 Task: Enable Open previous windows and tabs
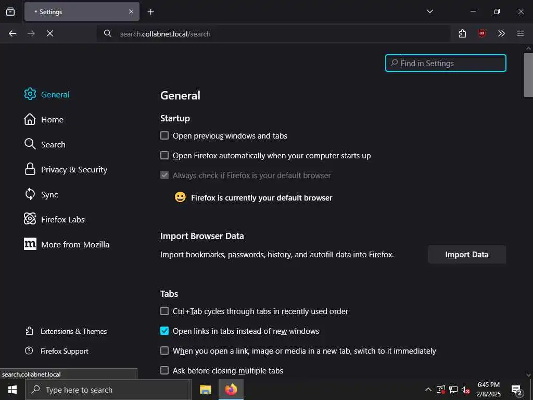[x=164, y=136]
